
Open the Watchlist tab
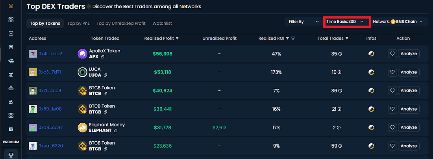pyautogui.click(x=162, y=24)
